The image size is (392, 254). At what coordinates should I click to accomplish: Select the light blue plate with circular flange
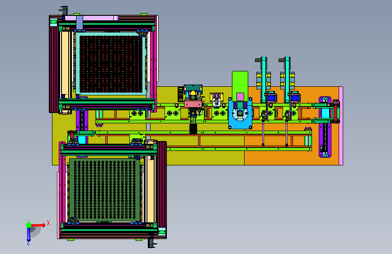[x=240, y=114]
